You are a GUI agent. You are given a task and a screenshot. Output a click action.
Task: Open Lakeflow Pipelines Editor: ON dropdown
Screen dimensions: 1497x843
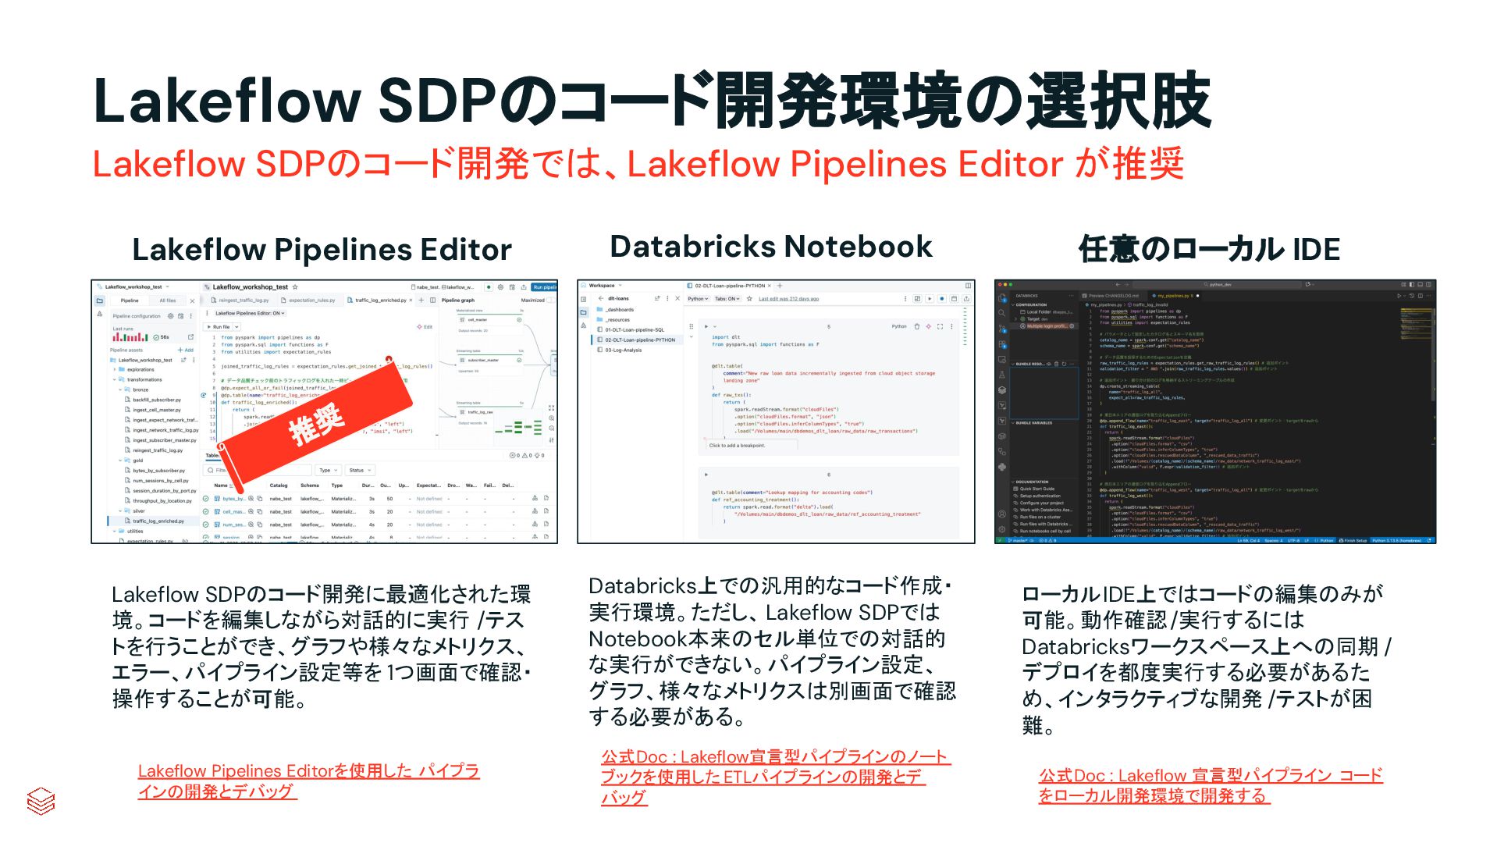coord(250,313)
